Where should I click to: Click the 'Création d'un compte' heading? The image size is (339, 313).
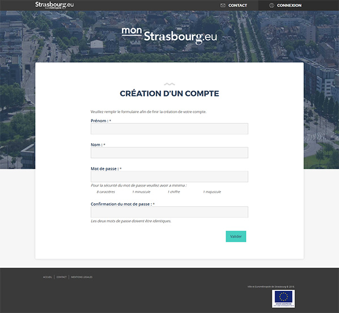(x=169, y=93)
